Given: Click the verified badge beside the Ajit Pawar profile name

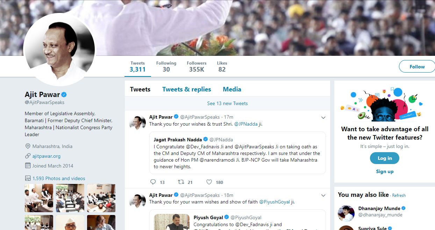Looking at the screenshot, I should point(64,95).
